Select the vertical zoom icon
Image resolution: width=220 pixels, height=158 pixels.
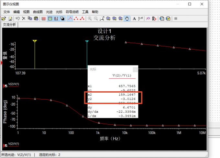(x=121, y=18)
